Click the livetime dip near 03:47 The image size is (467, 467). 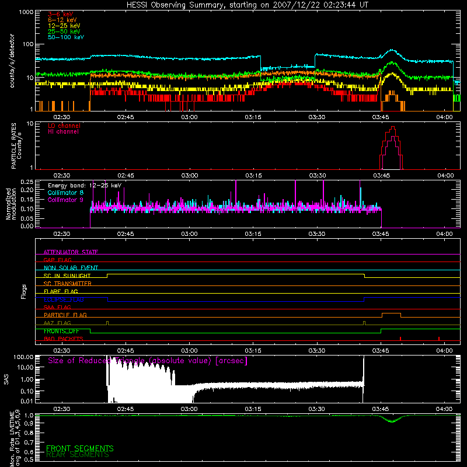coord(392,421)
